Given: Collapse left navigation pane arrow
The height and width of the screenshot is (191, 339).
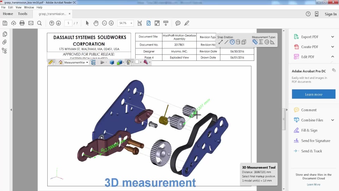Looking at the screenshot, I should click(11, 110).
